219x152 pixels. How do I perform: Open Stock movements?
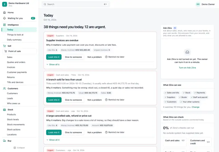pyautogui.click(x=16, y=125)
